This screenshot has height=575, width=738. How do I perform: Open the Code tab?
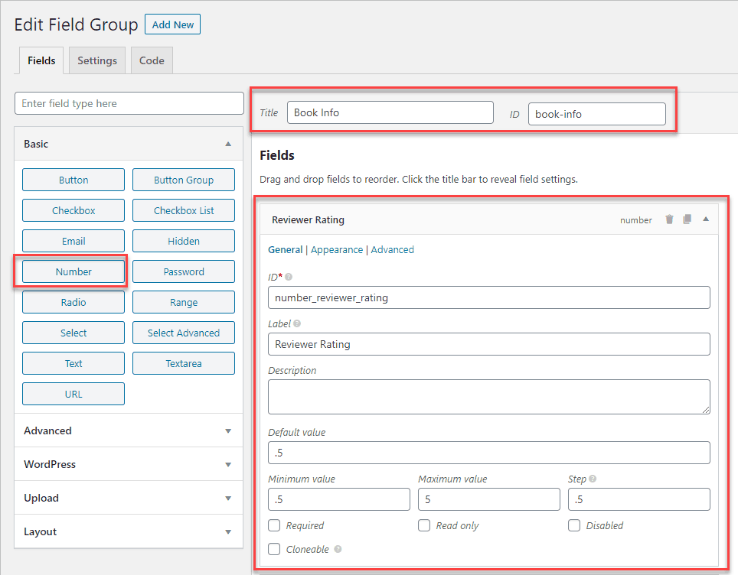152,61
